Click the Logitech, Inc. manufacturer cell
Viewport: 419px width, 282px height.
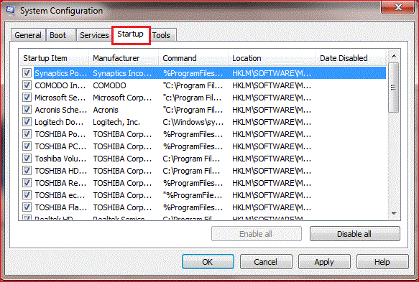point(116,122)
